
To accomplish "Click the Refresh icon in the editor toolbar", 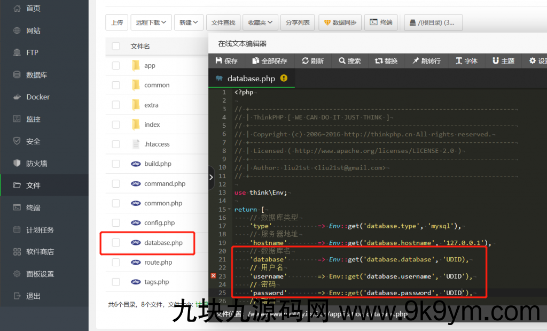I will coord(305,61).
